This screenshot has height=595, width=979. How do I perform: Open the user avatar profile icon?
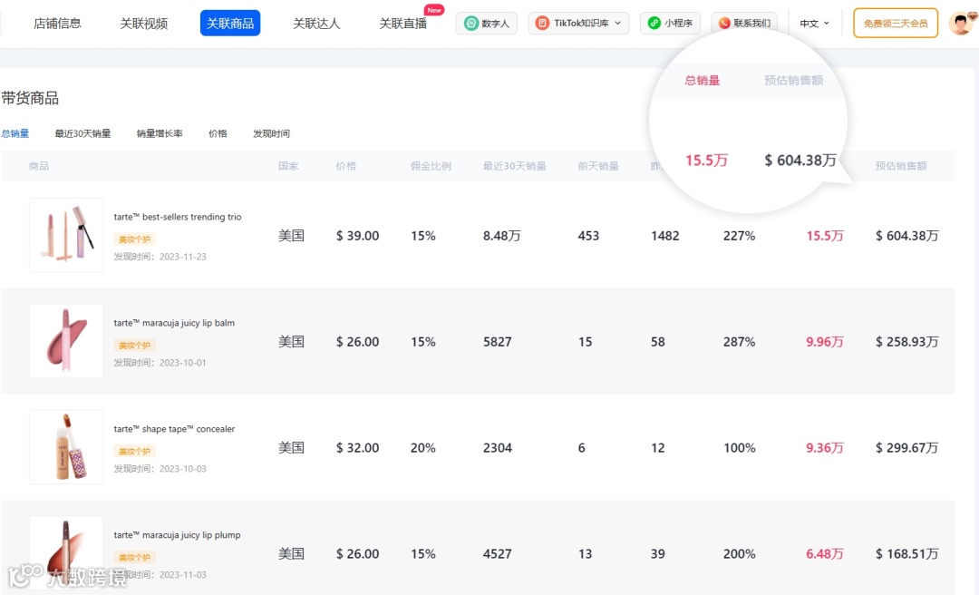click(x=959, y=23)
